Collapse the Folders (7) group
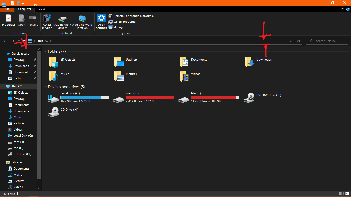 [45, 51]
